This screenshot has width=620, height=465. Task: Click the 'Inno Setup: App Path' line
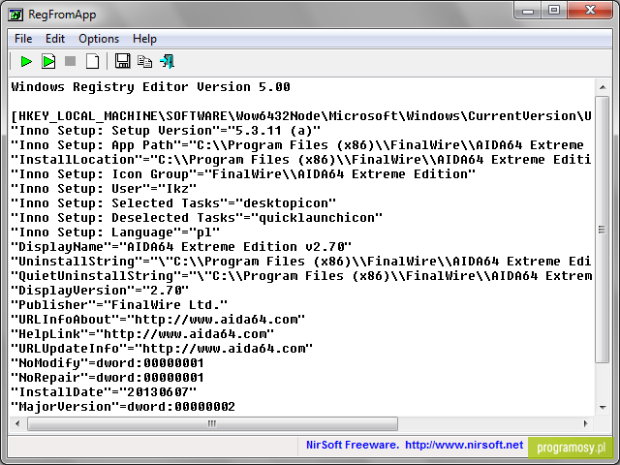(297, 145)
